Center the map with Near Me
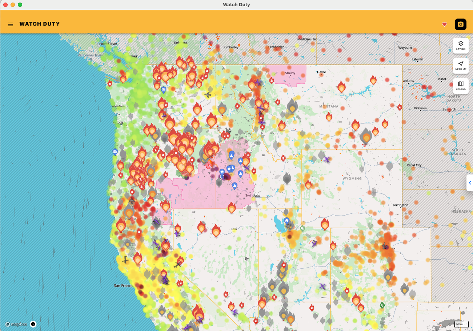Screen dimensions: 473x331 pyautogui.click(x=461, y=66)
